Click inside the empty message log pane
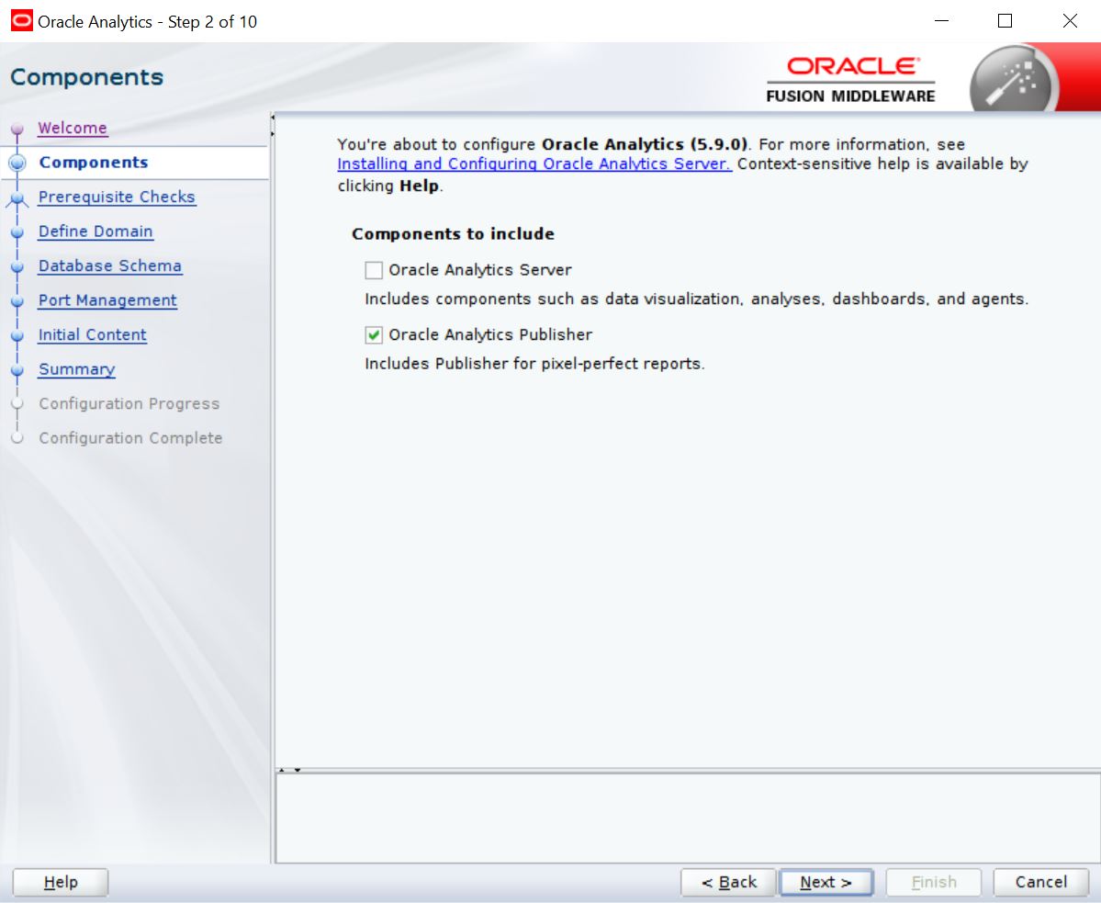Image resolution: width=1101 pixels, height=903 pixels. [x=688, y=818]
